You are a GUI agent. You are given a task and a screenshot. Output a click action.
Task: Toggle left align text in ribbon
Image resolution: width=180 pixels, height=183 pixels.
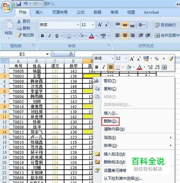(118, 36)
